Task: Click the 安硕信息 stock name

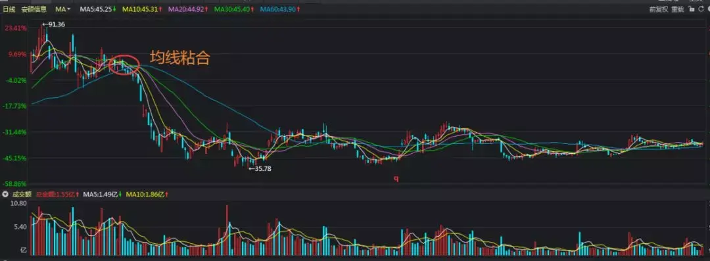Action: tap(34, 9)
